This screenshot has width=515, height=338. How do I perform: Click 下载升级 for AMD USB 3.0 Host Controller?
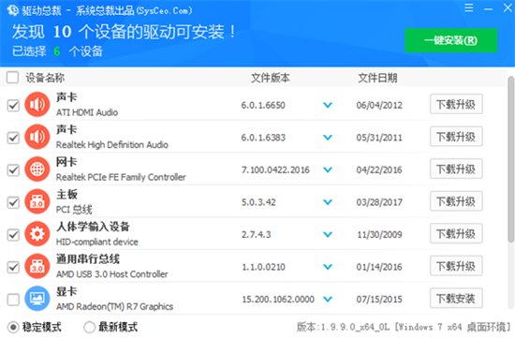pyautogui.click(x=456, y=266)
